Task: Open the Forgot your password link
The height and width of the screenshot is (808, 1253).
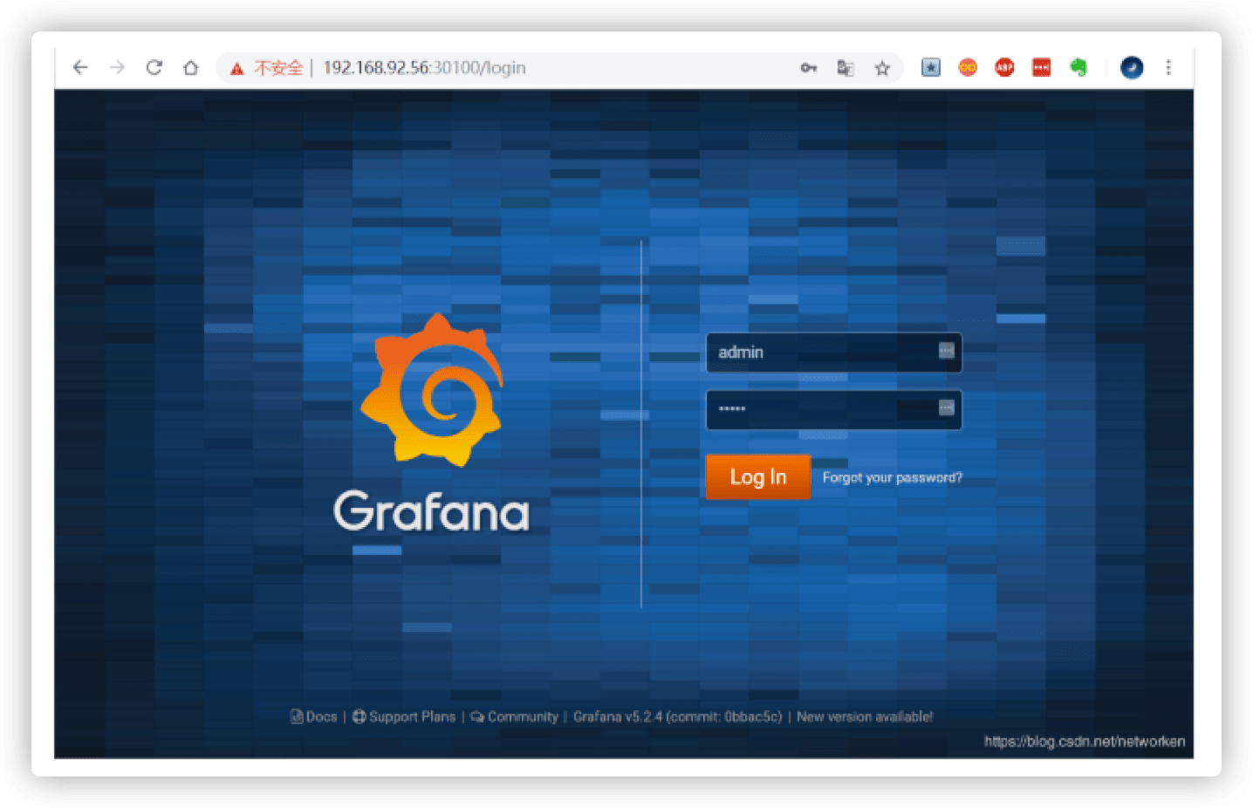Action: click(x=892, y=477)
